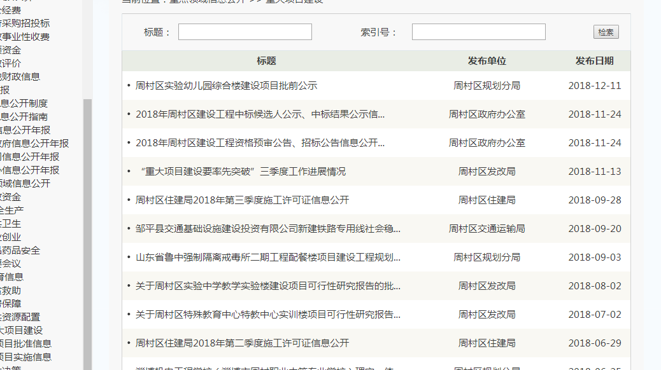Viewport: 661px width, 370px height.
Task: Click the date 2018-06-29
Action: (x=595, y=343)
